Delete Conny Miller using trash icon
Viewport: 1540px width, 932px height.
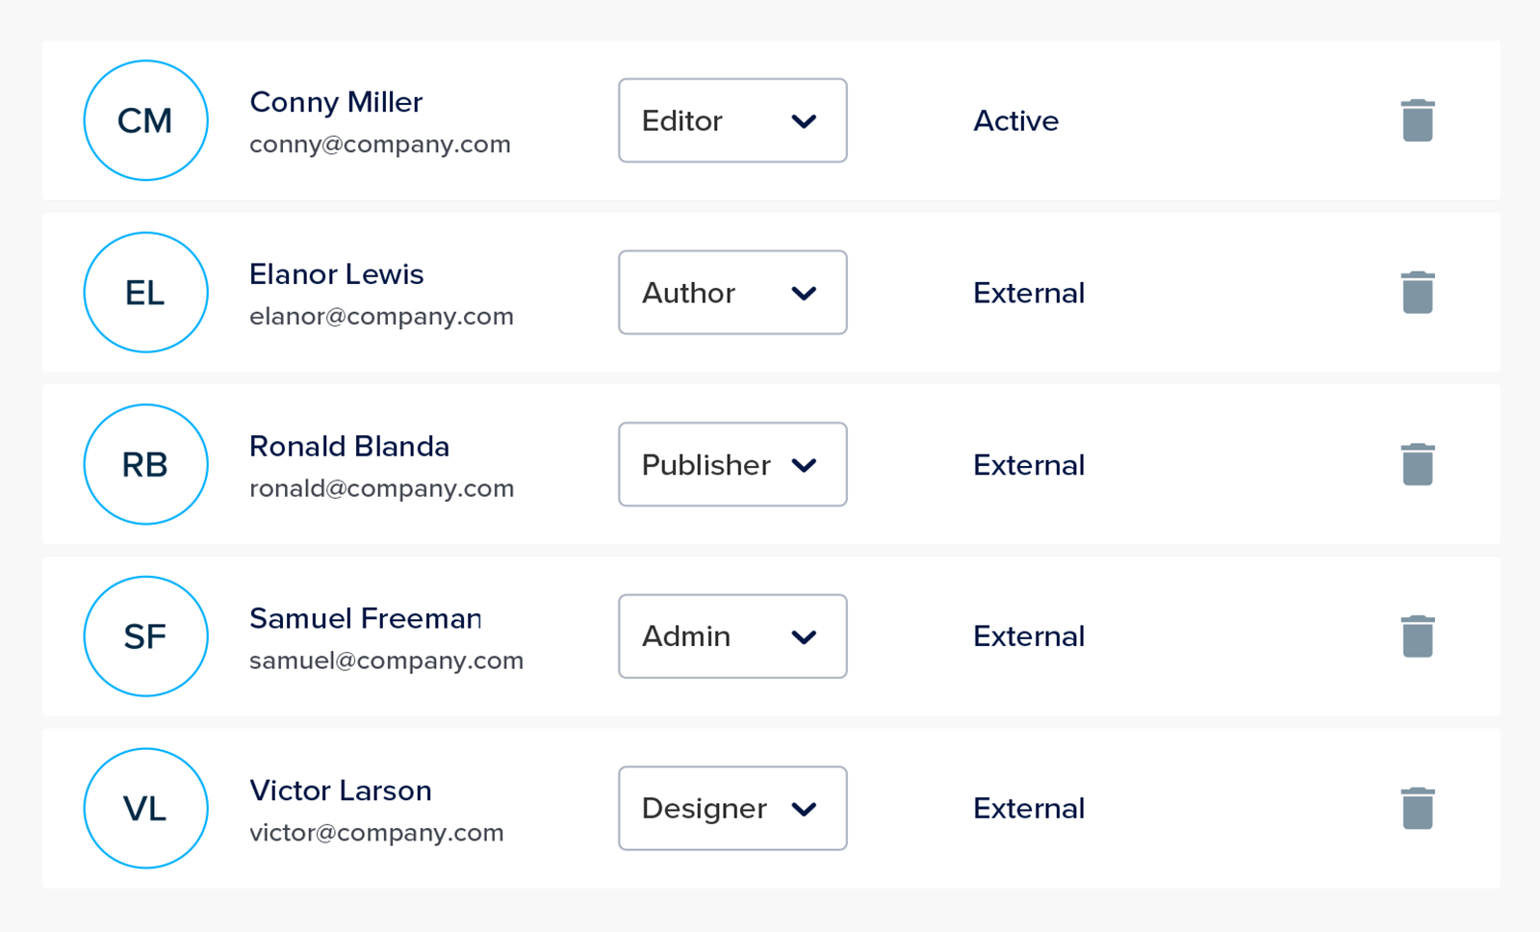1418,120
